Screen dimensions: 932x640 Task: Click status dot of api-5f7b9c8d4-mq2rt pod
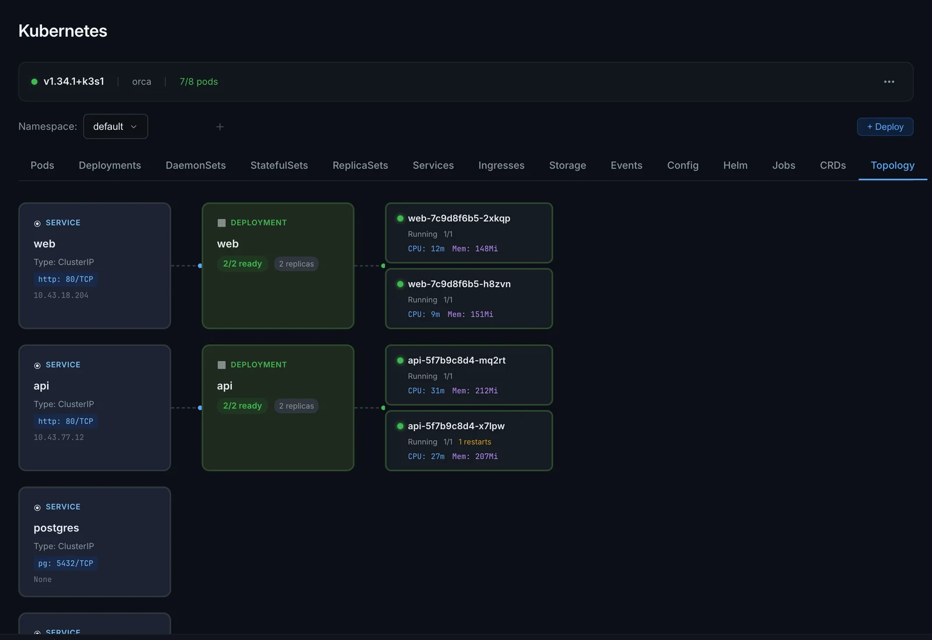pos(400,360)
